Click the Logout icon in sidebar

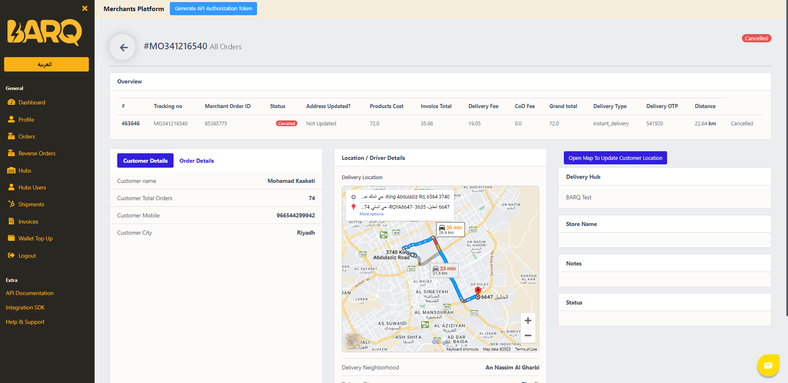point(12,256)
